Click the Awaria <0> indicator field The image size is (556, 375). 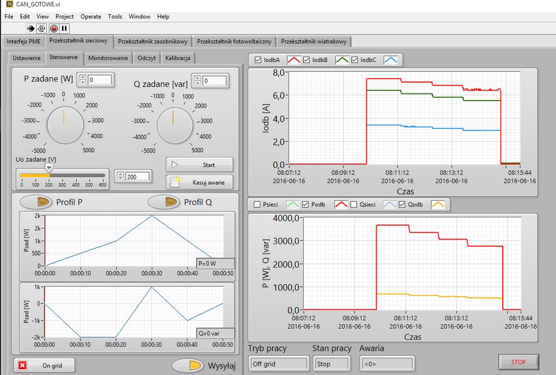coord(387,364)
